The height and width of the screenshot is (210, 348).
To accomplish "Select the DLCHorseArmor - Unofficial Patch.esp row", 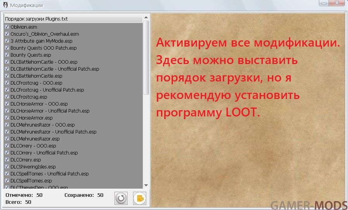I will (50, 111).
